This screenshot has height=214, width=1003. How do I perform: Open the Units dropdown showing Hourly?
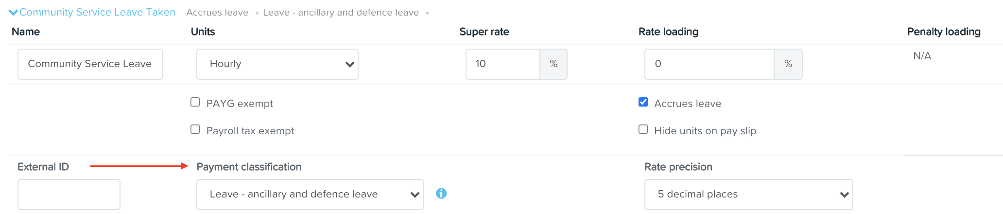point(277,64)
